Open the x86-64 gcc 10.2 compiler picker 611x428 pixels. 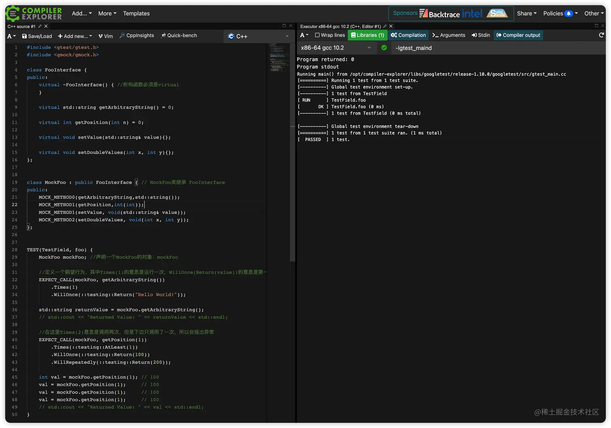pyautogui.click(x=336, y=48)
